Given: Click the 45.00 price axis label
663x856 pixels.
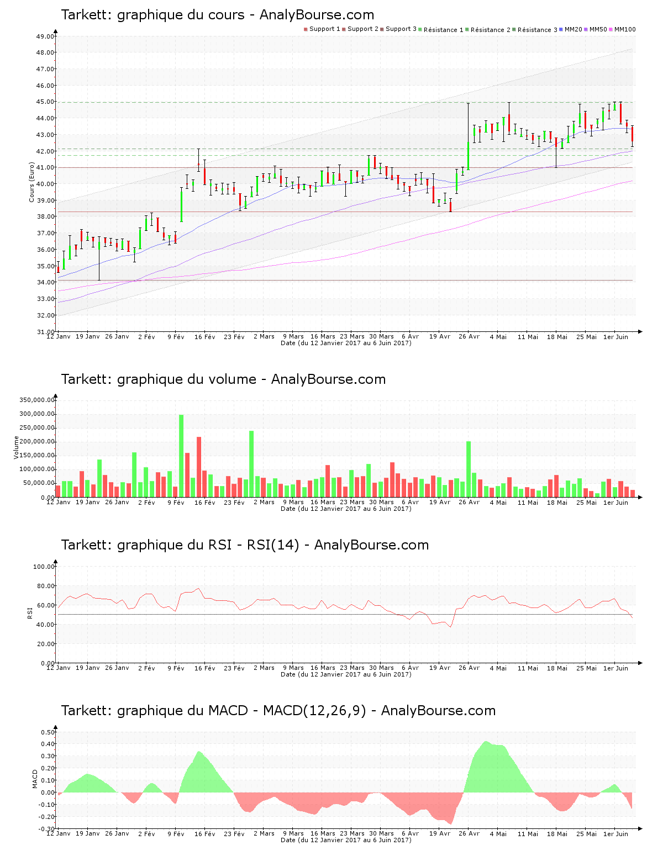Looking at the screenshot, I should [x=45, y=102].
